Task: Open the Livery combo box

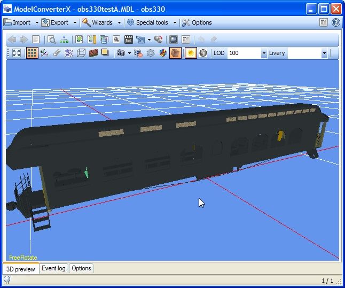Action: click(324, 53)
